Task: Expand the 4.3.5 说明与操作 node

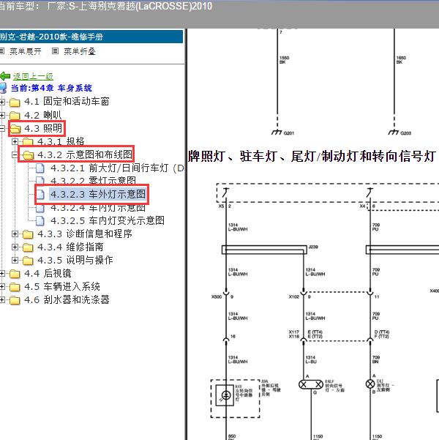Action: (x=15, y=260)
